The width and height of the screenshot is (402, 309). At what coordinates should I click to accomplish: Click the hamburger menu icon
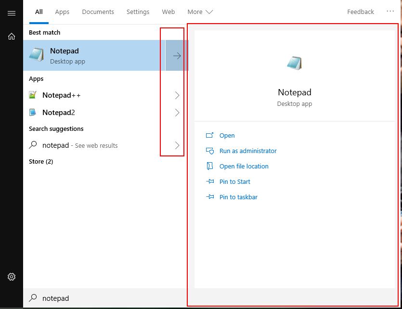pos(12,13)
